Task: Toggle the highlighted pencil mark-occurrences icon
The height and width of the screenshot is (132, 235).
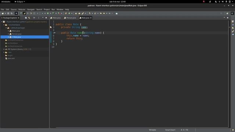Action: click(x=24, y=14)
